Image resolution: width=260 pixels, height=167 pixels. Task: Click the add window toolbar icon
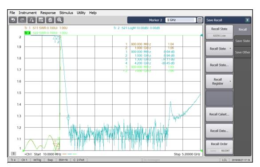pyautogui.click(x=41, y=20)
